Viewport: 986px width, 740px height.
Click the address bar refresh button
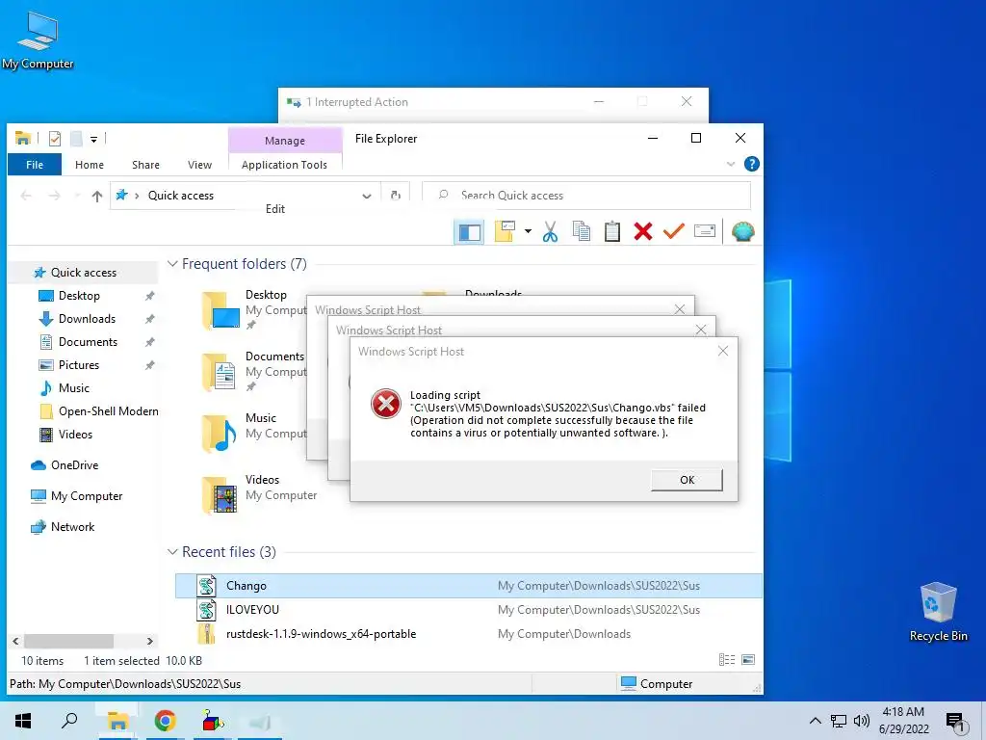396,196
